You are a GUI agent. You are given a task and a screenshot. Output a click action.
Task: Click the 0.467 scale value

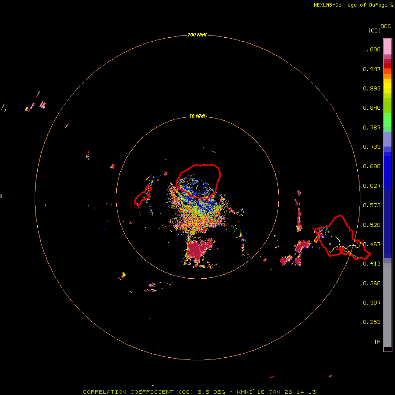372,244
